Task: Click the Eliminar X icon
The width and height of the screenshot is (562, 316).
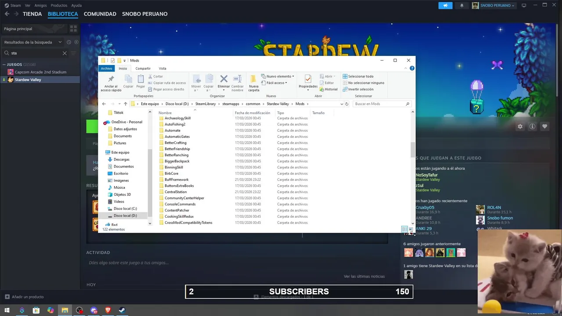Action: point(223,79)
